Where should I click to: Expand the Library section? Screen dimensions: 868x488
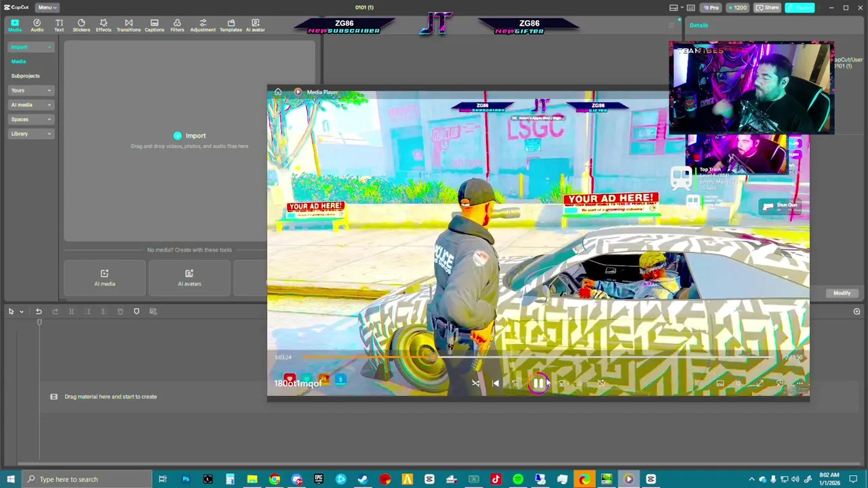tap(31, 134)
